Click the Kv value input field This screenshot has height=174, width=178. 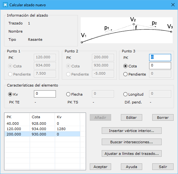pyautogui.click(x=45, y=94)
